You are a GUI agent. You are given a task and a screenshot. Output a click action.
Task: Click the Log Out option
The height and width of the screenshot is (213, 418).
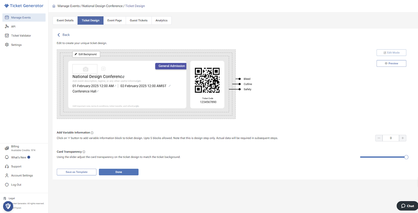tap(13, 185)
